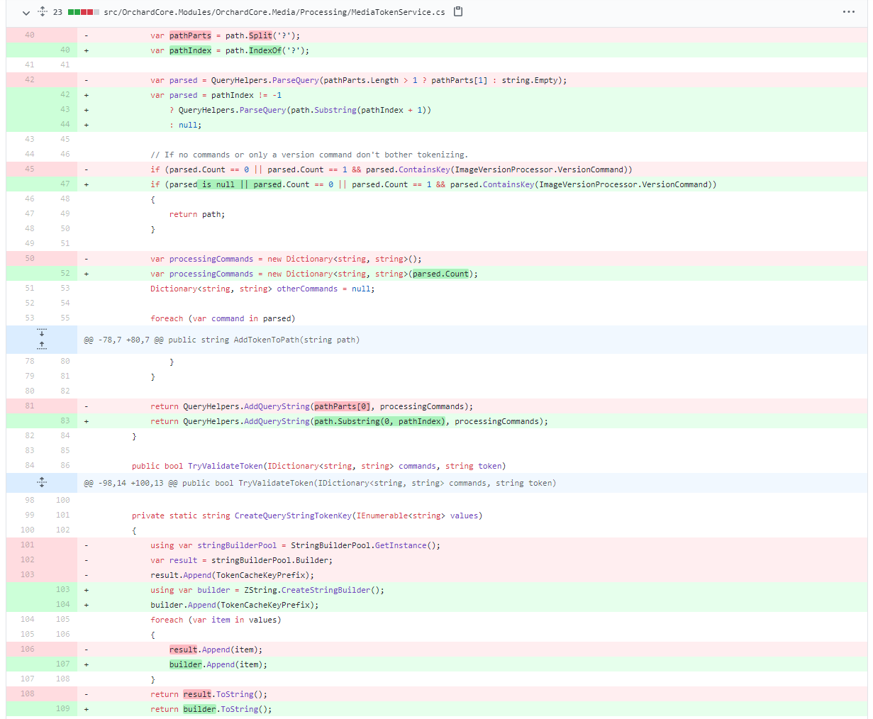Click the '23' changes count
The width and height of the screenshot is (873, 719).
click(57, 12)
